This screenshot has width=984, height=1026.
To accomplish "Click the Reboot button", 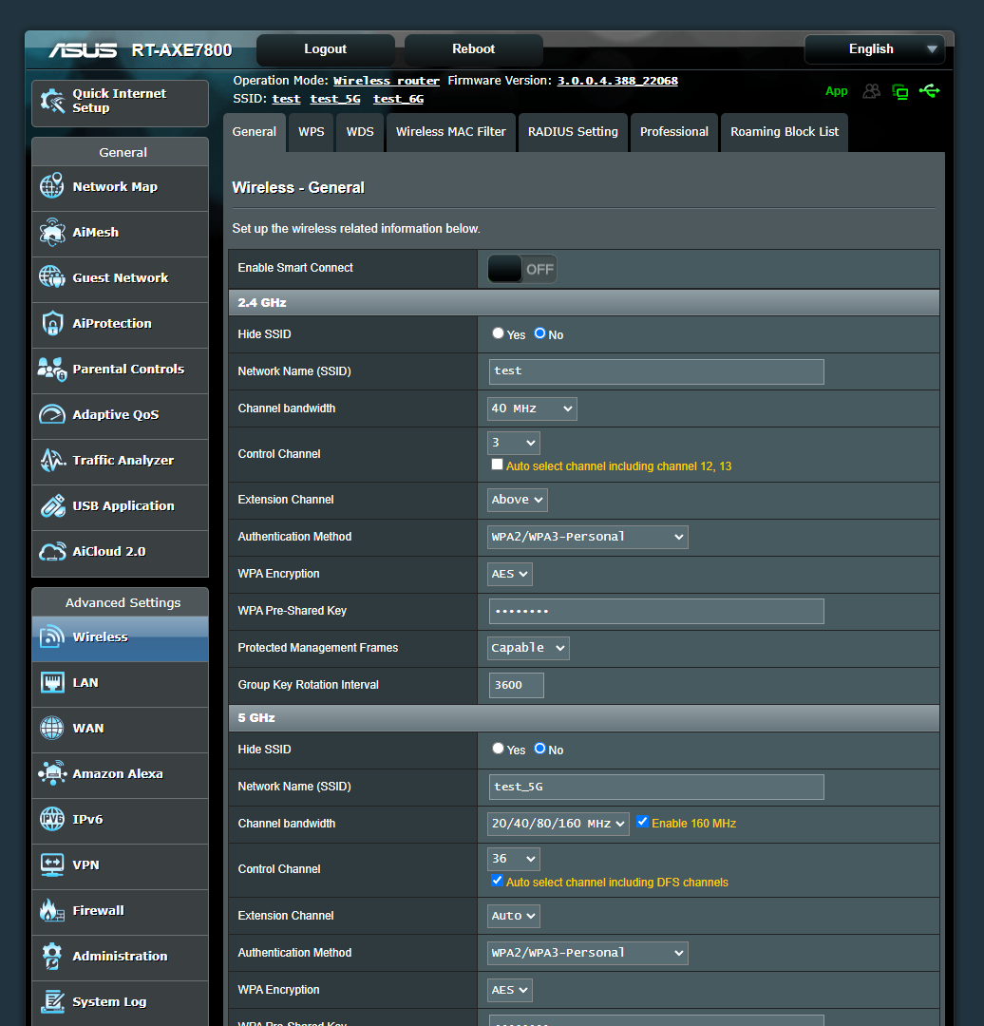I will click(x=474, y=49).
